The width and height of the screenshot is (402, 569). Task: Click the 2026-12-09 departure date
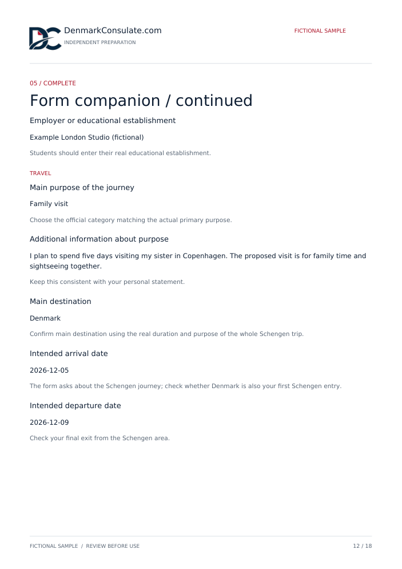(x=49, y=422)
